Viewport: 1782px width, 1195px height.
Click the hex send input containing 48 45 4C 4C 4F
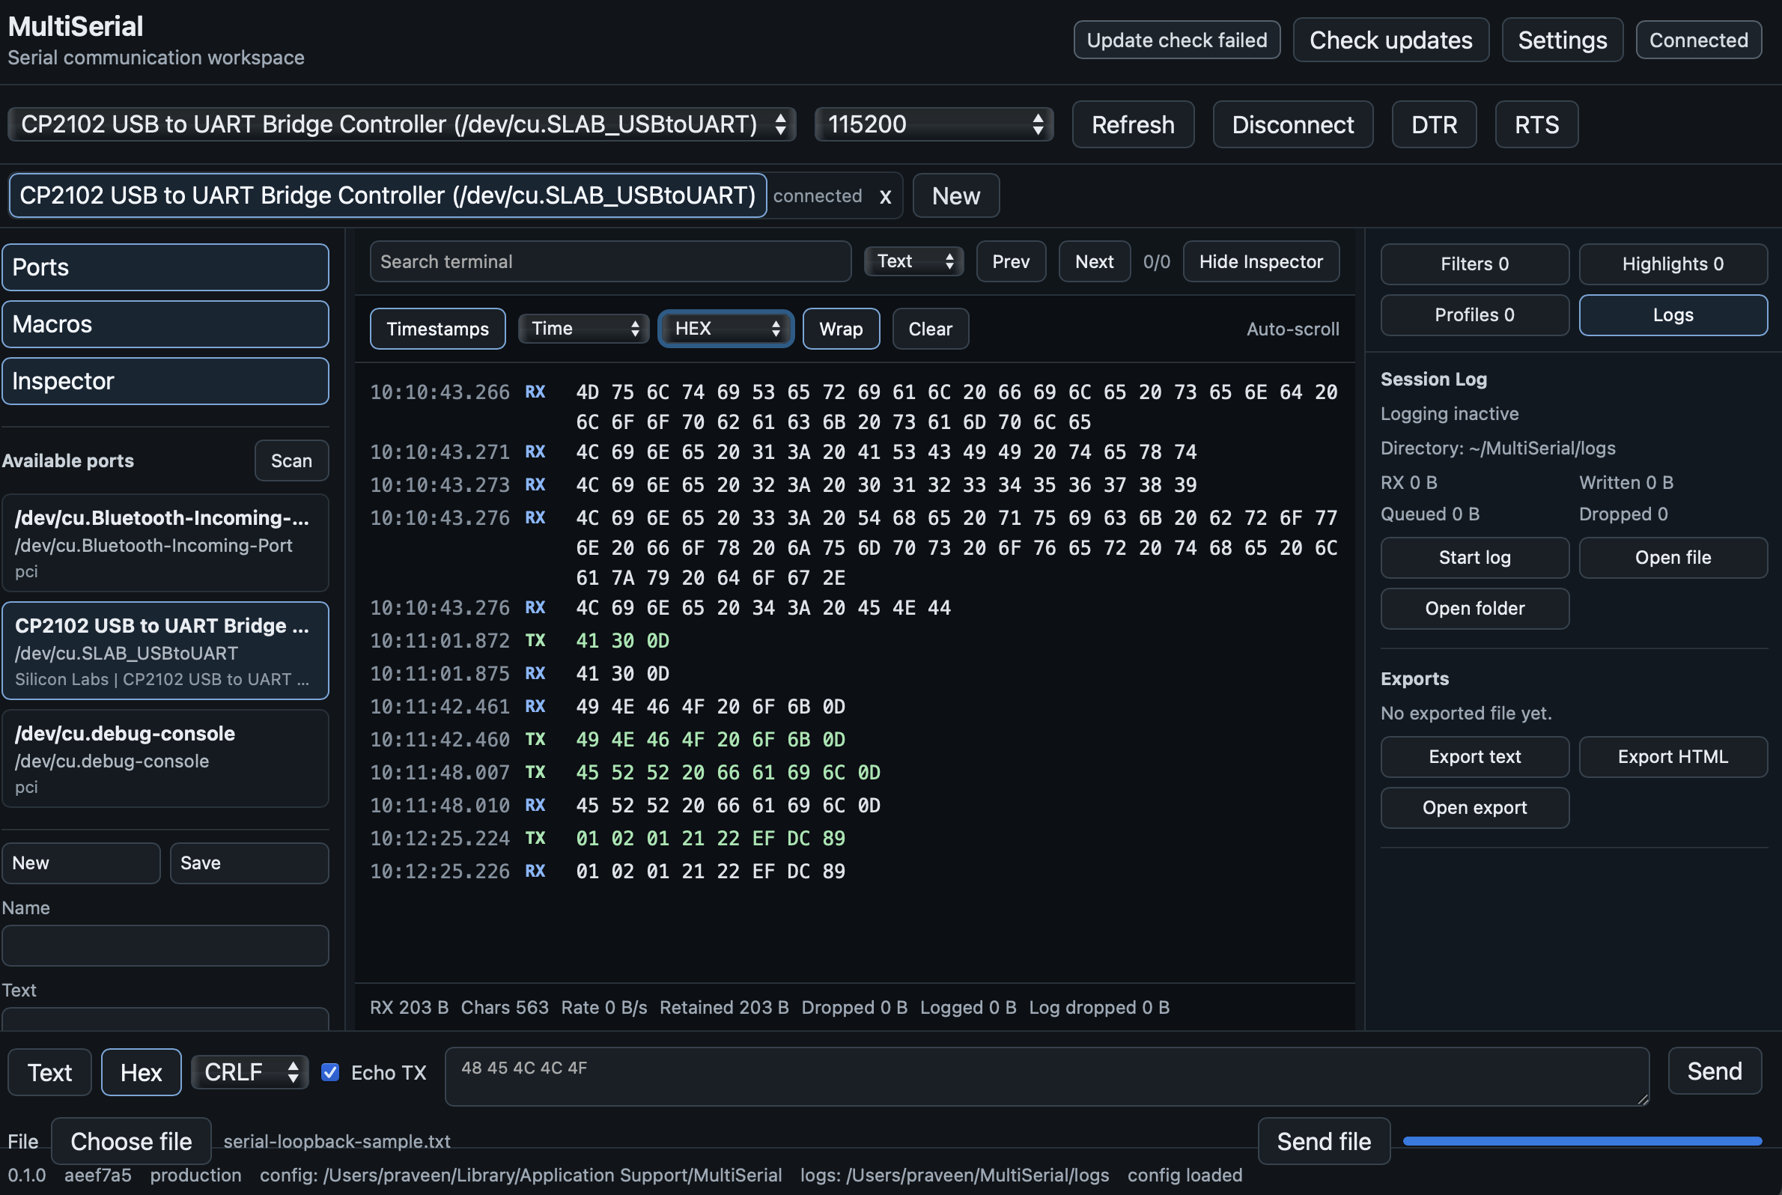pos(1047,1076)
